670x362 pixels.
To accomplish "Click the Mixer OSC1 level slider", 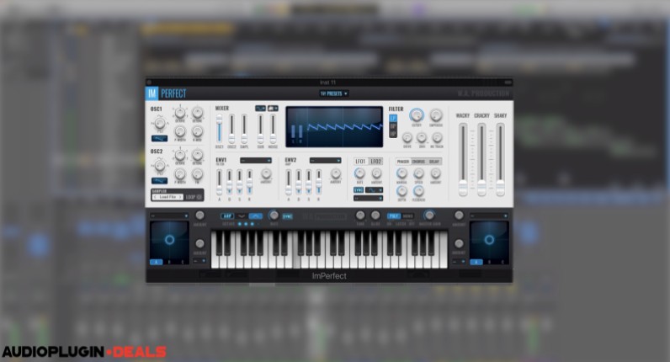I will (219, 129).
